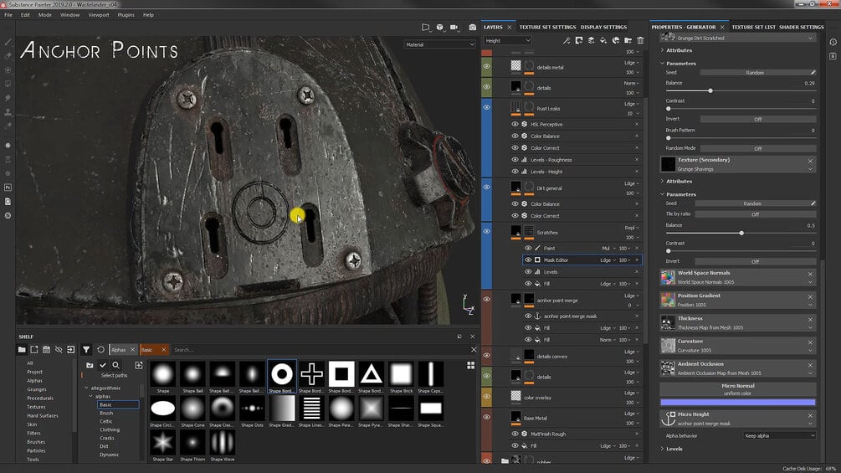This screenshot has width=841, height=473.
Task: Click the Random seed button
Action: click(754, 73)
